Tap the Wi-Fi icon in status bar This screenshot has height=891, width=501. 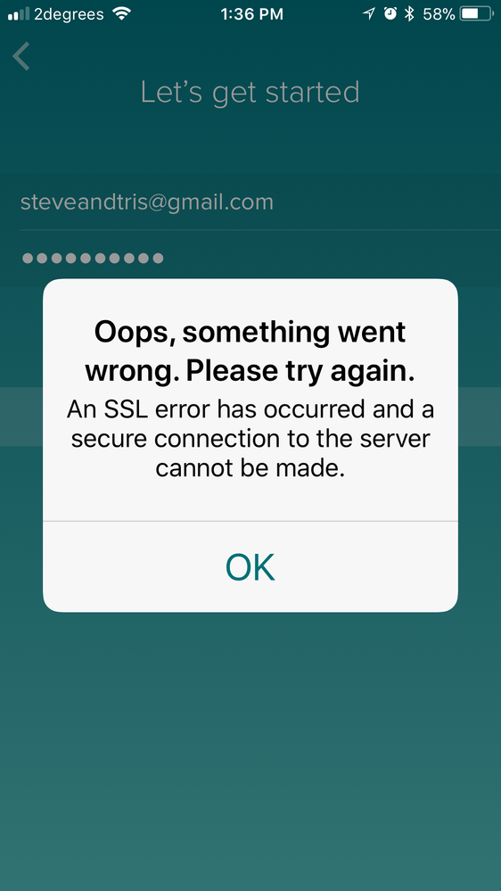click(x=121, y=13)
